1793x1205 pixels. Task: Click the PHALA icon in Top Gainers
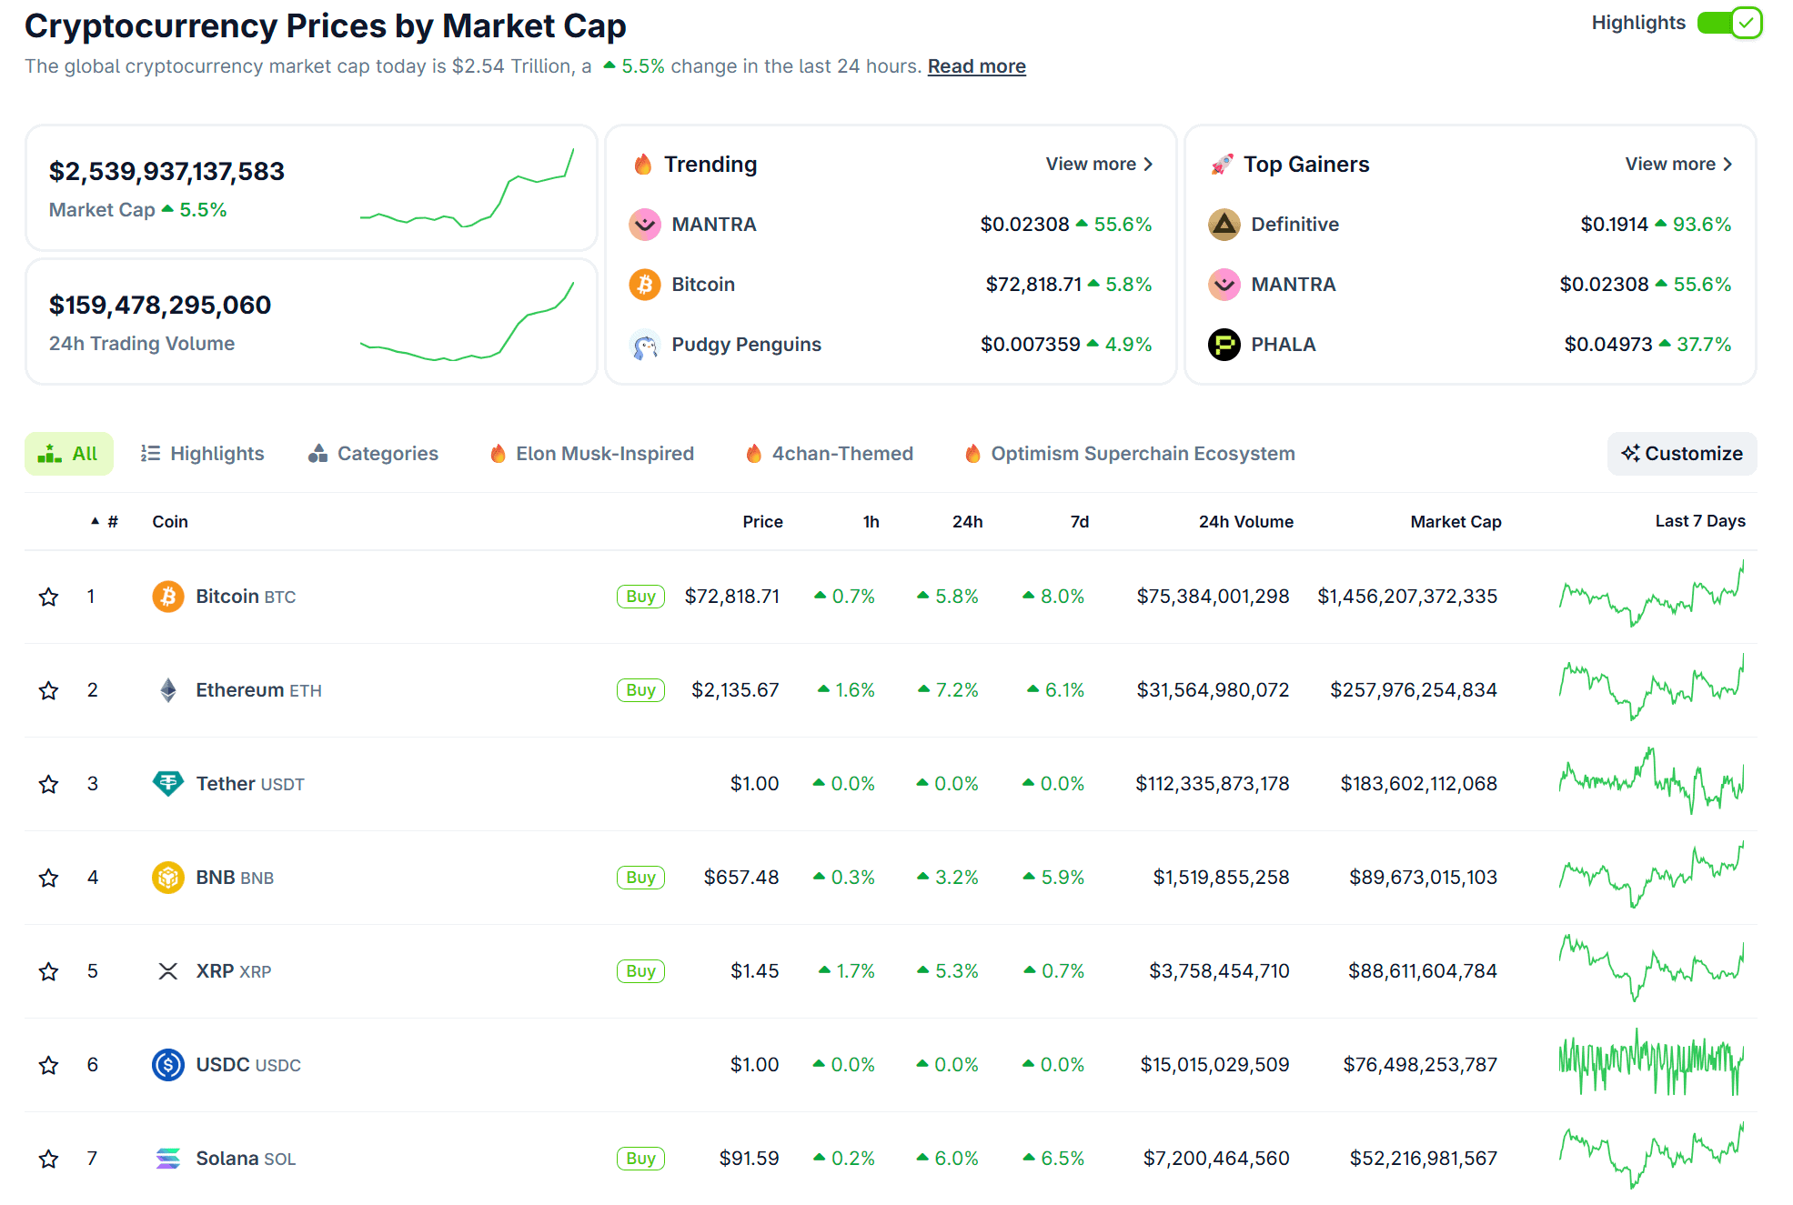(x=1224, y=345)
